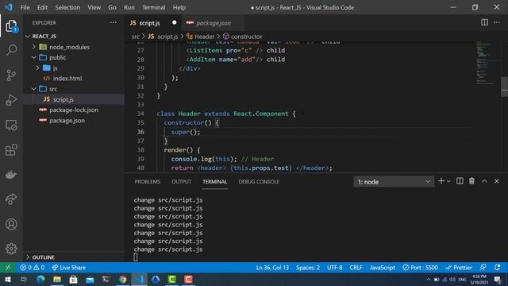
Task: Change language mode JavaScript
Action: click(383, 268)
